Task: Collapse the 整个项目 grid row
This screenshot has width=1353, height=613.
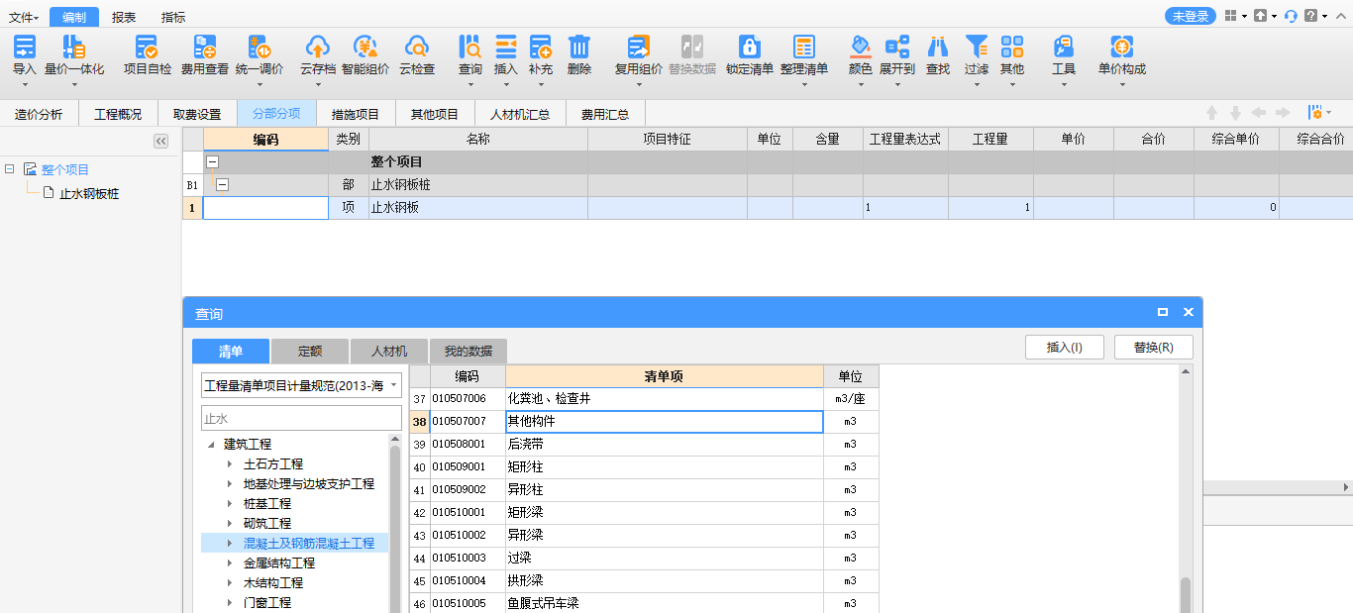Action: tap(212, 161)
